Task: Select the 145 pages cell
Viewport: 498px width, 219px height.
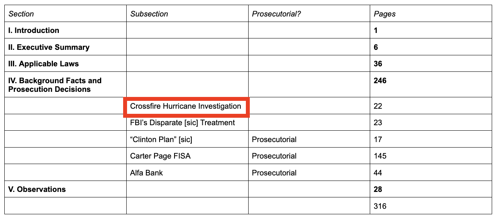Action: [x=431, y=156]
